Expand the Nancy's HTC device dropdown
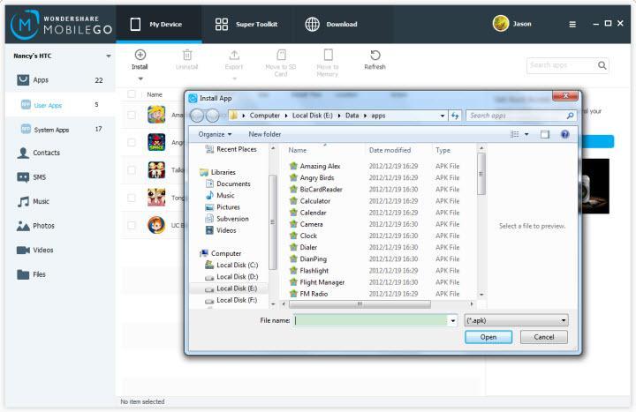This screenshot has width=636, height=412. coord(109,56)
